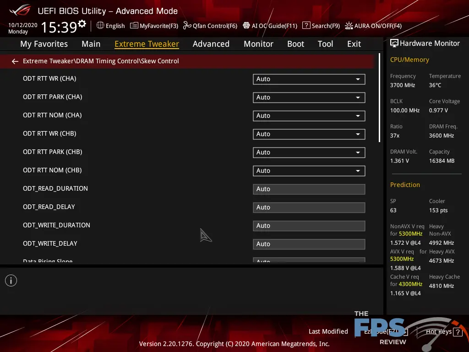The width and height of the screenshot is (469, 352).
Task: Click the ODT_WRITE_DURATION value field
Action: pyautogui.click(x=309, y=226)
